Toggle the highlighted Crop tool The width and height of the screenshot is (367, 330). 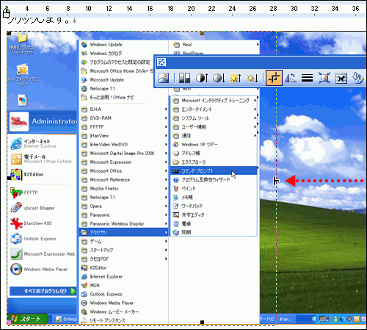[274, 78]
